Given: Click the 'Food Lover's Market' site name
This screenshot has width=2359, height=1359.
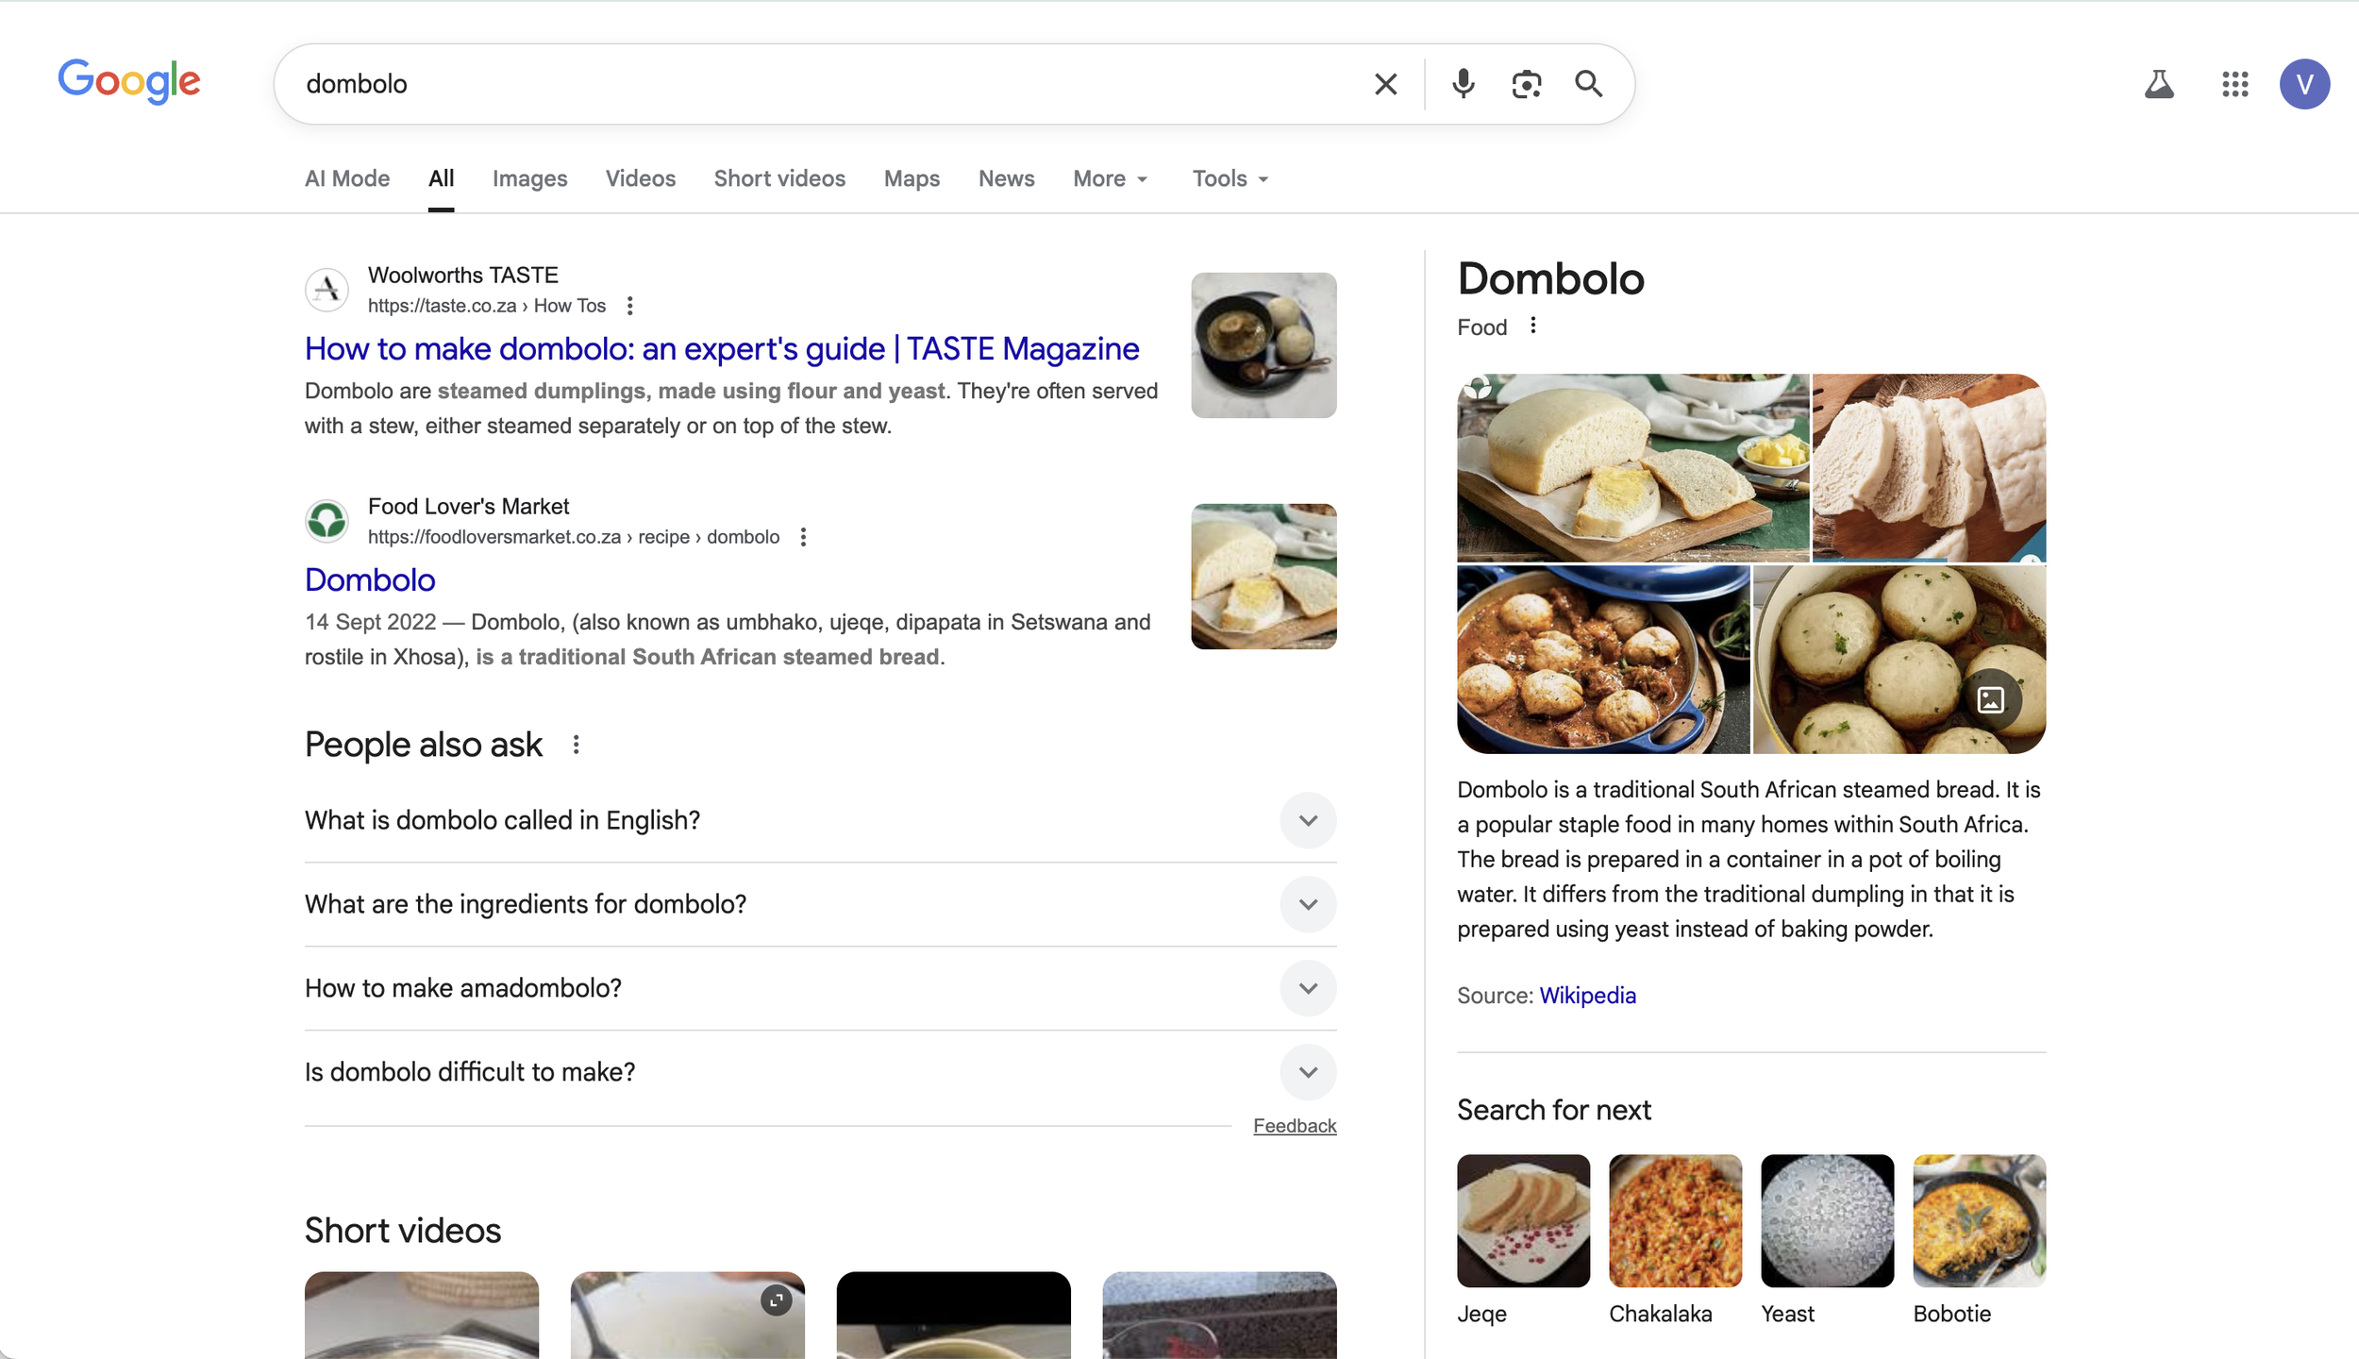Looking at the screenshot, I should 468,506.
